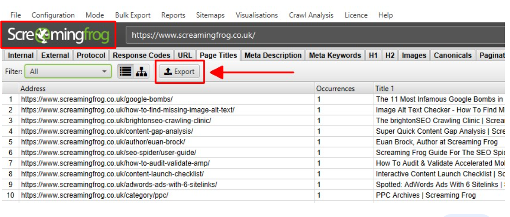
Task: Switch to the H2 tab
Action: pyautogui.click(x=390, y=55)
